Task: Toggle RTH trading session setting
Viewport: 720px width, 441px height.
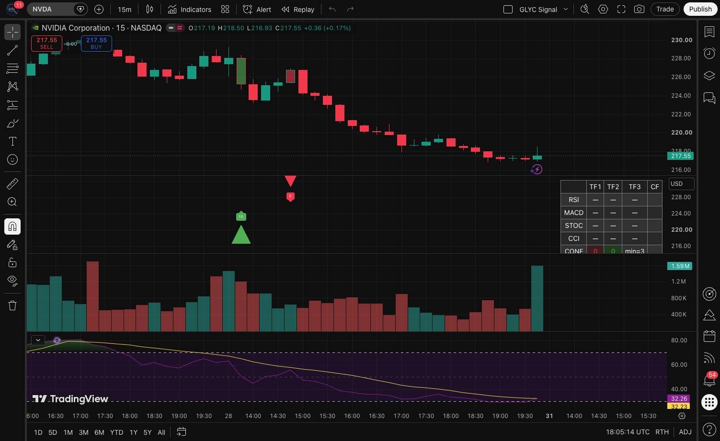Action: [662, 432]
